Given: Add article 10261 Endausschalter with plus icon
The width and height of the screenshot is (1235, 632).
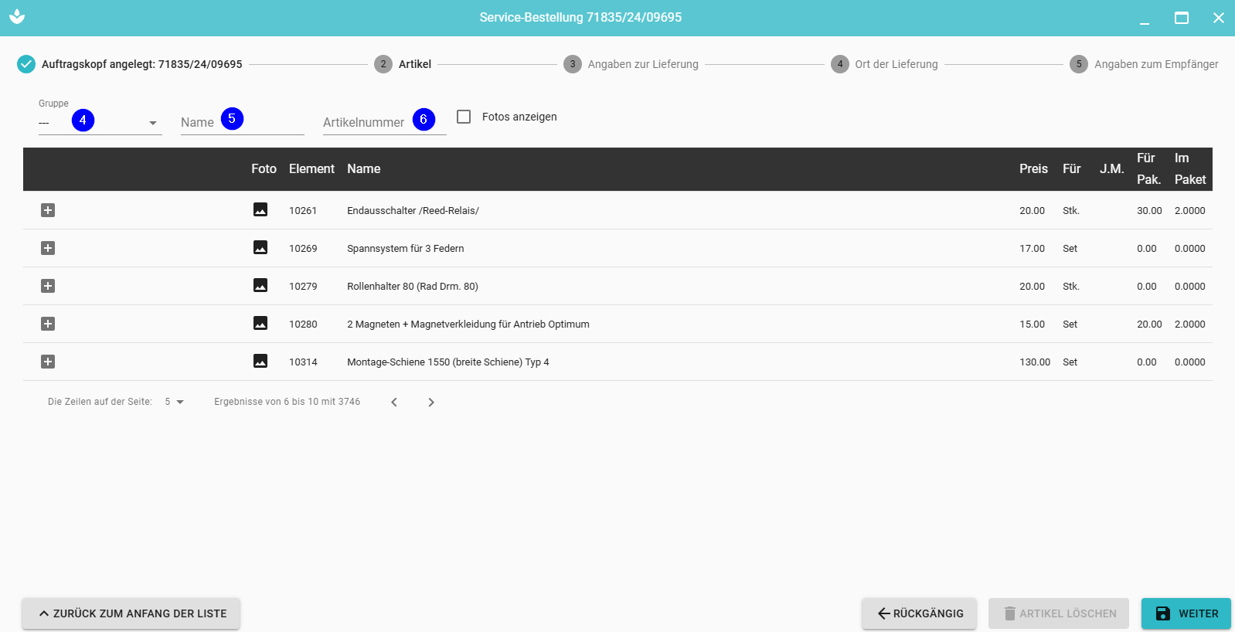Looking at the screenshot, I should click(x=48, y=210).
